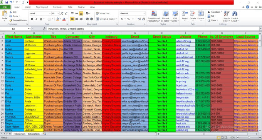Click the Sort & Filter icon
The image size is (262, 140).
coord(227,14)
